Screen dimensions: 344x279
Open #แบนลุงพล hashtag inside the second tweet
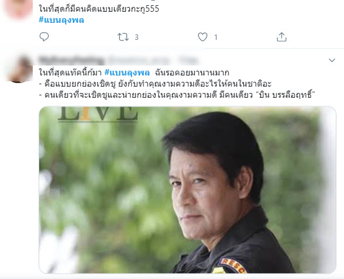(127, 73)
